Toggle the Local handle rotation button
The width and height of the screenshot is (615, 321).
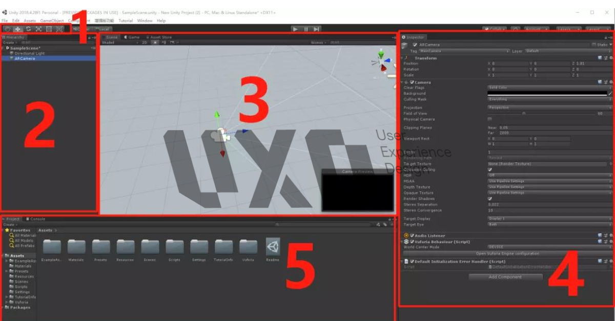tap(102, 29)
